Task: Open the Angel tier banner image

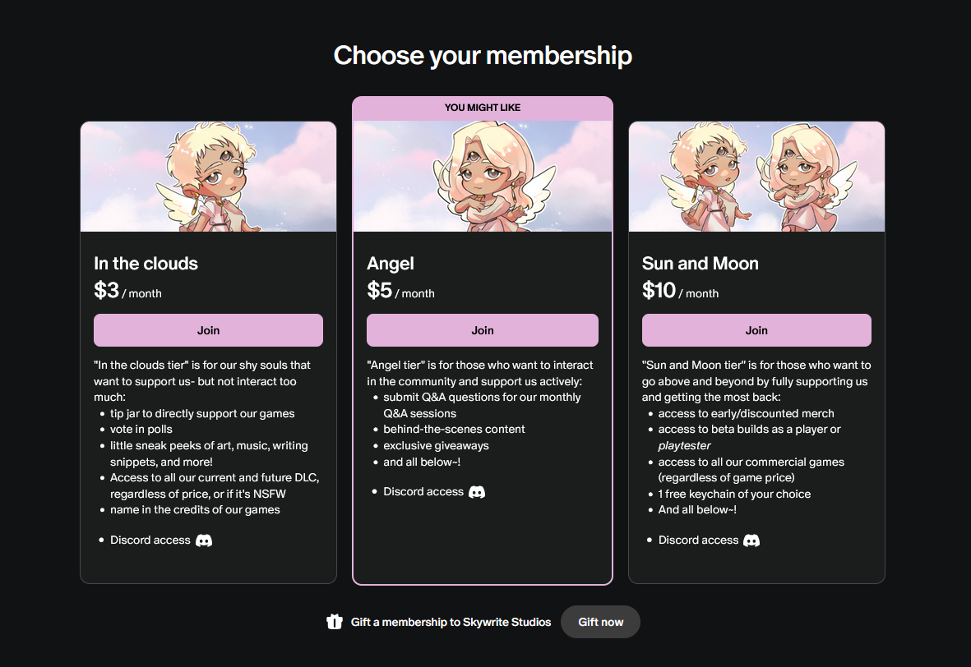Action: (483, 177)
